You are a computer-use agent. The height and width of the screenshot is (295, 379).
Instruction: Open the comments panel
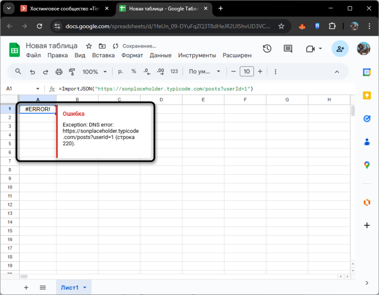pos(287,49)
